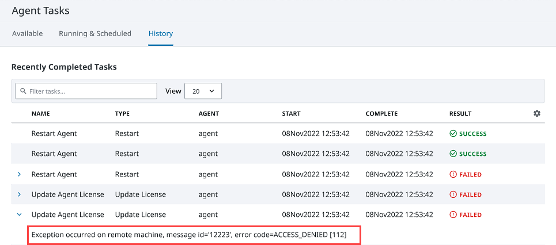Image resolution: width=556 pixels, height=245 pixels.
Task: Click FAILED icon on the expanded Update License row
Action: point(453,215)
